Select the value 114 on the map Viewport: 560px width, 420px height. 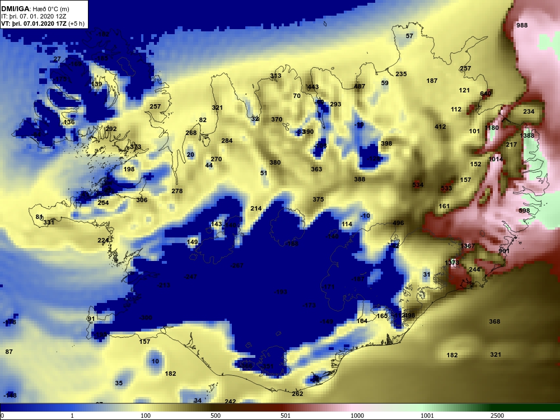pyautogui.click(x=347, y=224)
